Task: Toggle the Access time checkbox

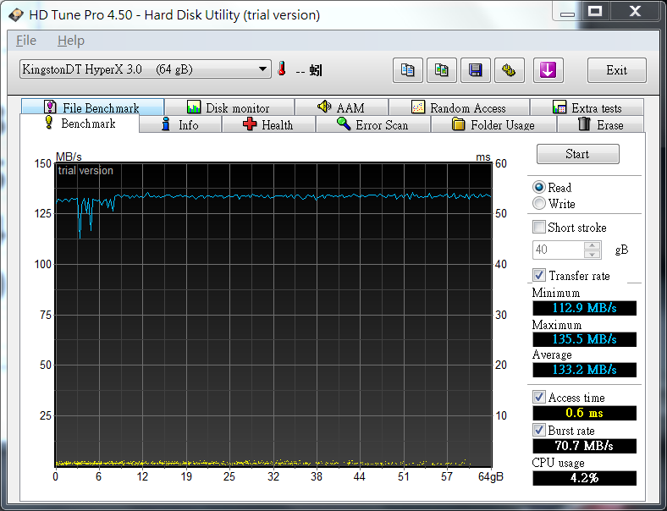Action: click(x=539, y=397)
